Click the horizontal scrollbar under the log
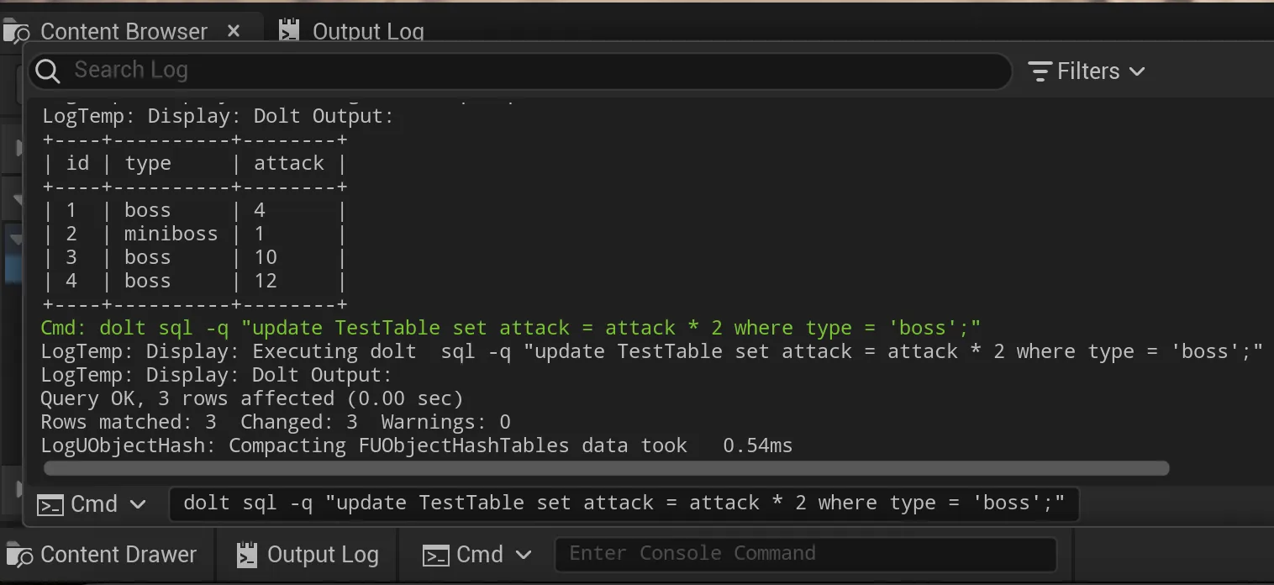This screenshot has height=585, width=1274. click(x=605, y=468)
